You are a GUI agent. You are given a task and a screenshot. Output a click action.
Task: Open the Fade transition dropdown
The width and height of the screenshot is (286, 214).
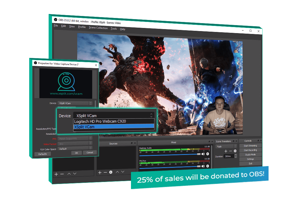click(226, 146)
